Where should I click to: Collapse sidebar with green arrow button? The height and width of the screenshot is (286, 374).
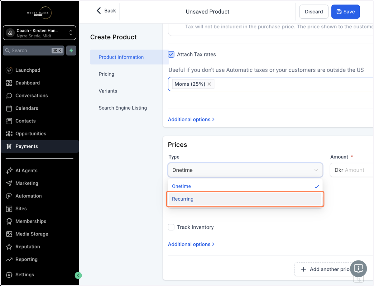pyautogui.click(x=78, y=275)
